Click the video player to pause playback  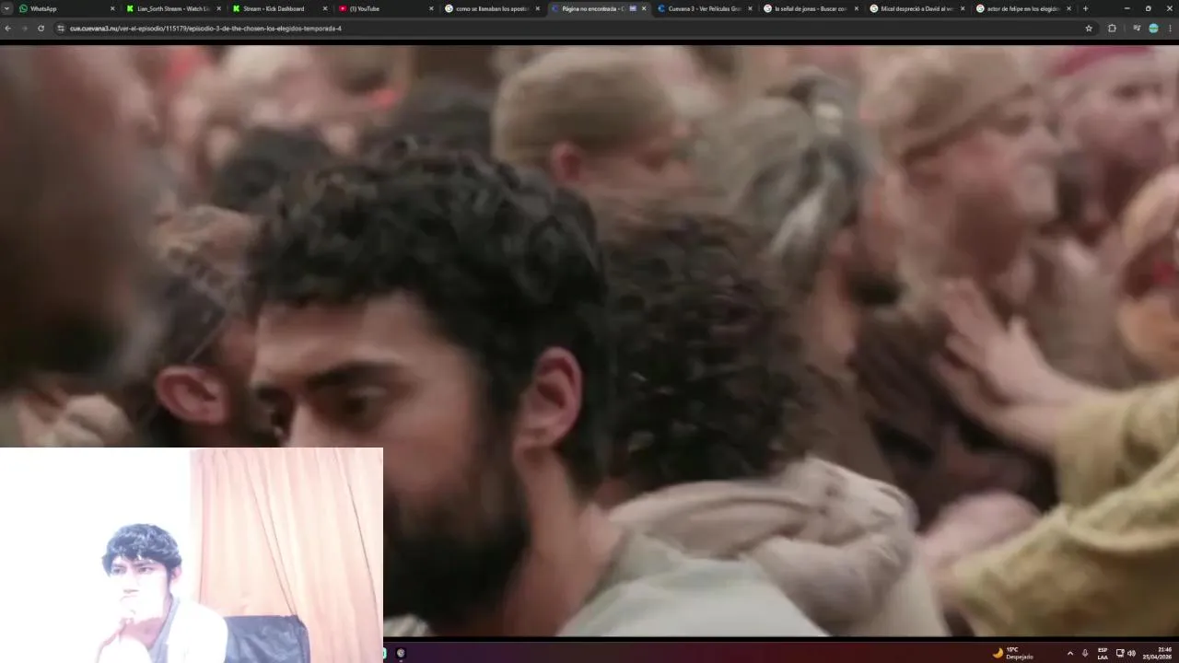point(589,339)
